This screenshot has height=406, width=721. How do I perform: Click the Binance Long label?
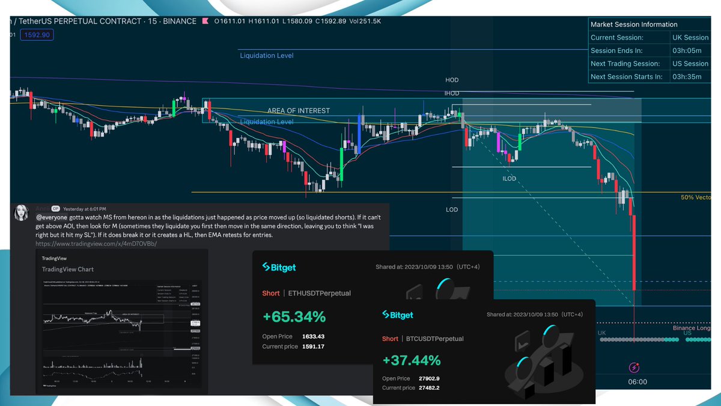click(692, 328)
